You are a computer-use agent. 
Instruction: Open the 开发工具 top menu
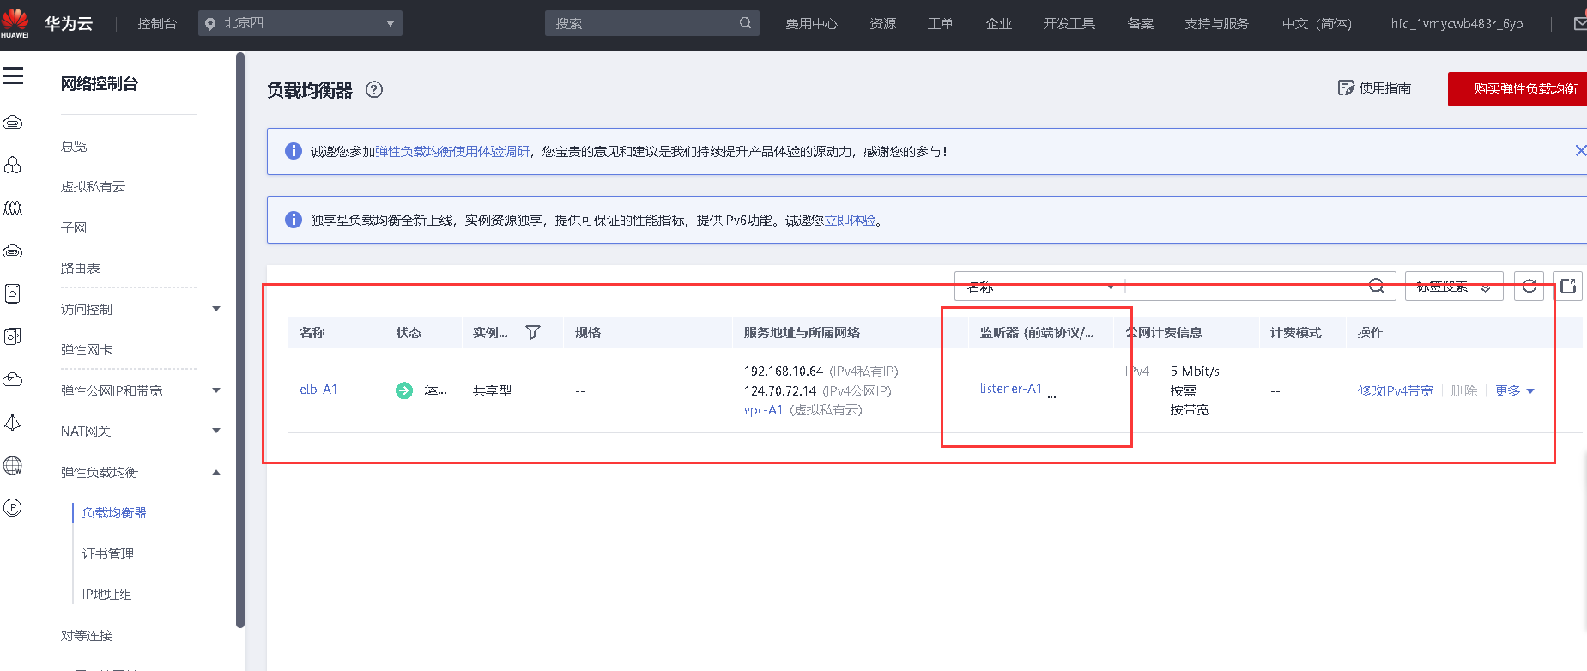click(1069, 24)
